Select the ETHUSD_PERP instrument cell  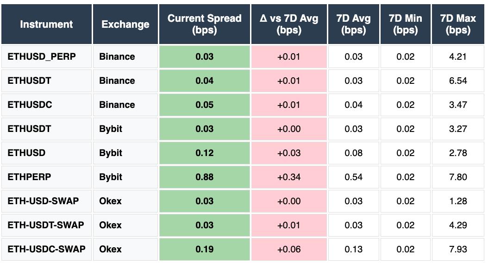pyautogui.click(x=42, y=56)
